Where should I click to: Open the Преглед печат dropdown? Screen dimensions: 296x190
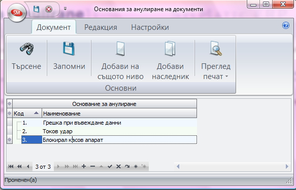pyautogui.click(x=216, y=60)
